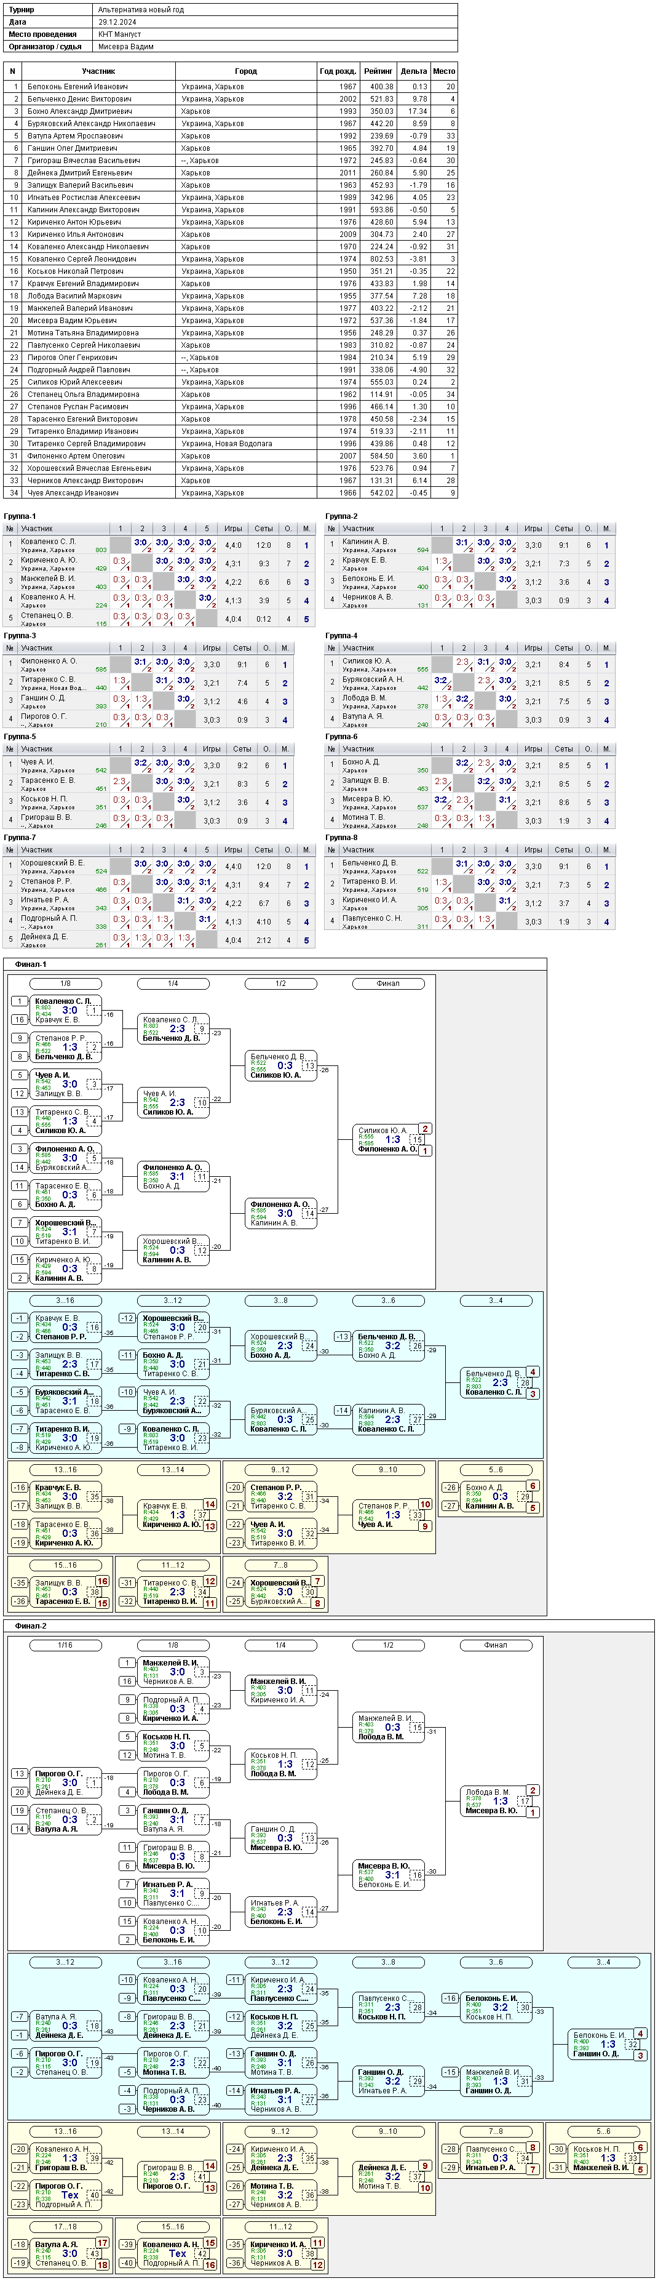658x2281 pixels.
Task: Click third-place match Белоконь vs Ганшин in Финал-2
Action: click(603, 2045)
